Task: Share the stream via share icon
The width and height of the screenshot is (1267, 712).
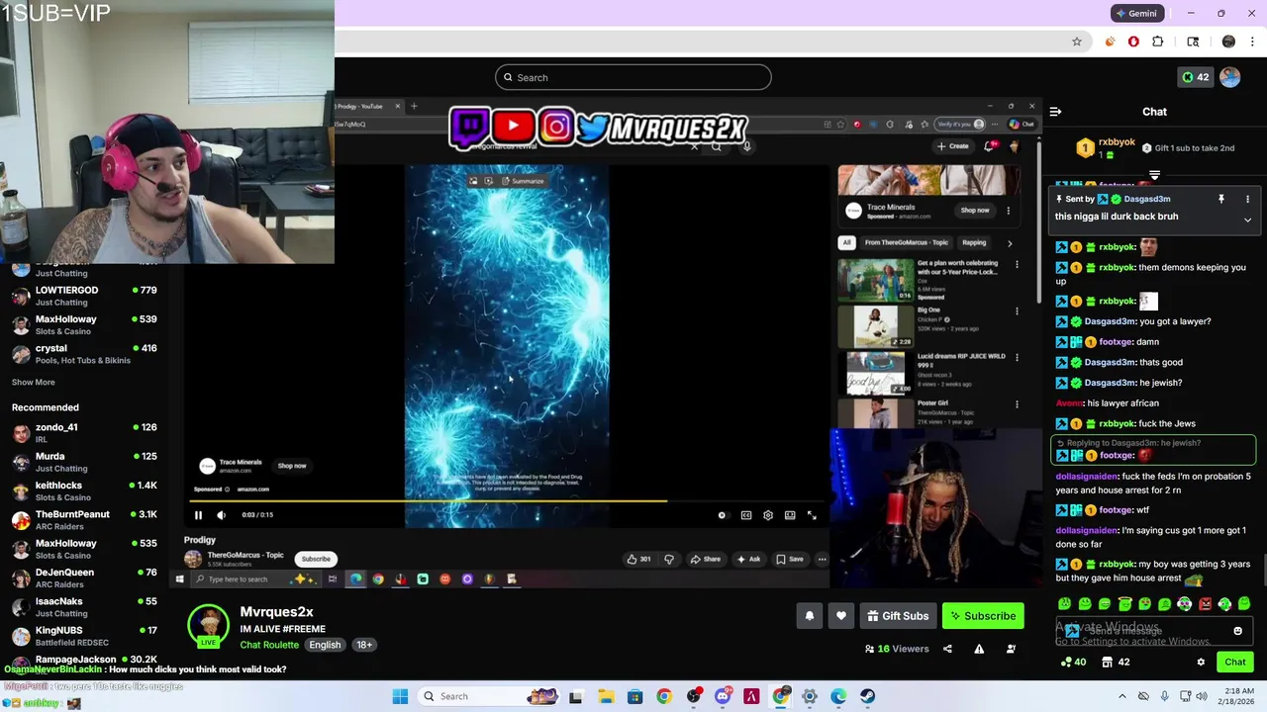Action: (947, 649)
